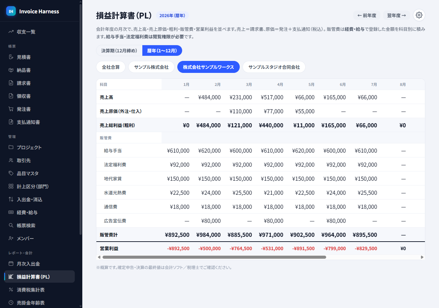
Task: Click the 給与手当 row label
Action: tap(113, 151)
